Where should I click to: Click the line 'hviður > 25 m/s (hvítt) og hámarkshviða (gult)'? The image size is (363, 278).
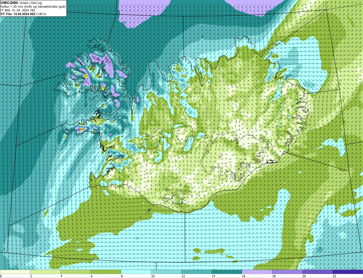click(x=33, y=7)
